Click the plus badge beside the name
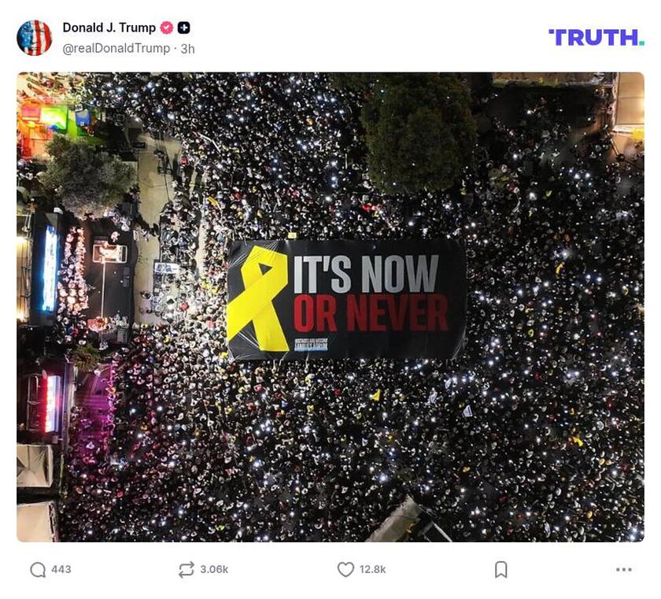 tap(184, 28)
